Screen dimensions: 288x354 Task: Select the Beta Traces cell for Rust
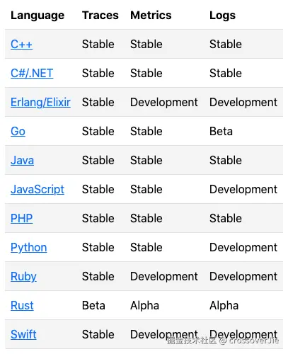[93, 305]
